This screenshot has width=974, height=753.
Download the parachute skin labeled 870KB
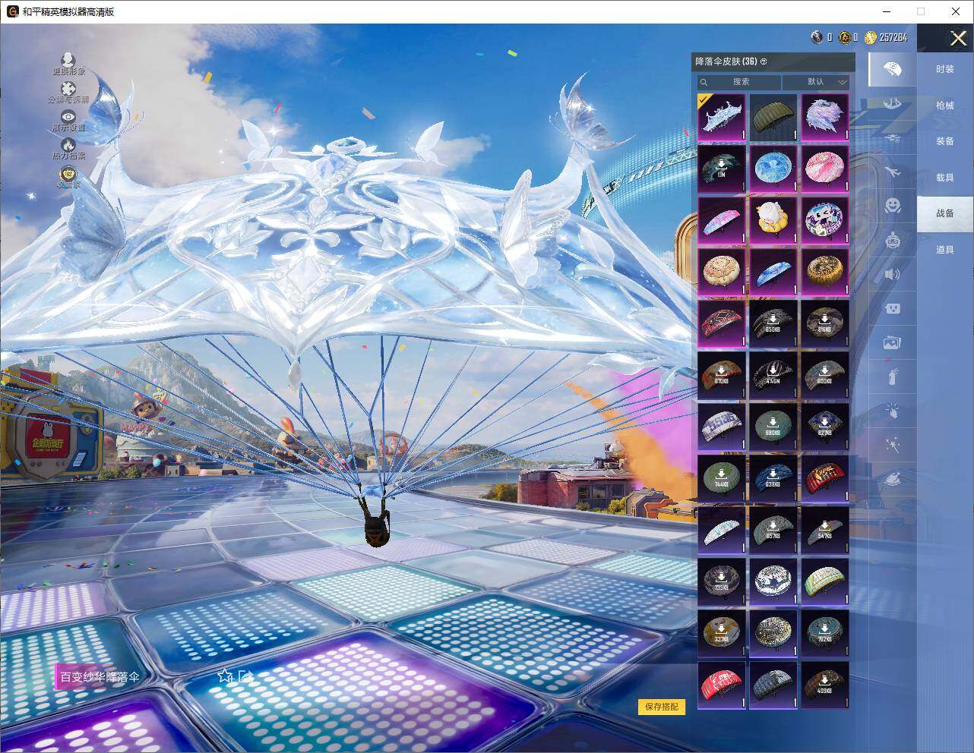pos(722,376)
